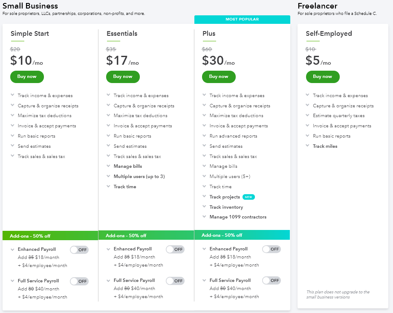Expand Send estimates chevron in Simple Start

[x=12, y=146]
